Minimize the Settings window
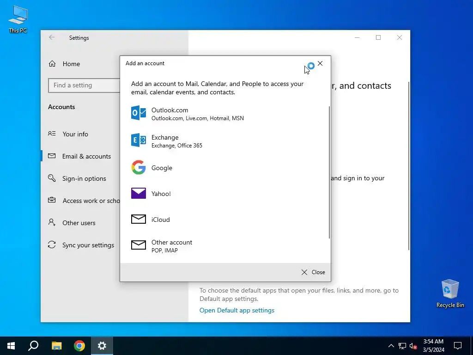 (x=357, y=37)
